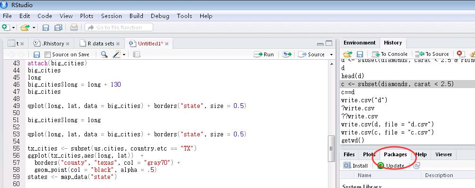
Task: Remove selected history entries red icon
Action: click(460, 54)
